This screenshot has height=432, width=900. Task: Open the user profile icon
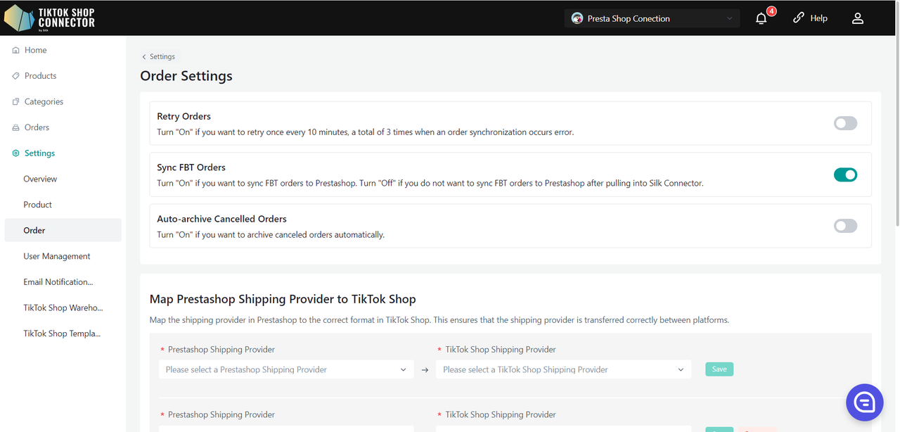858,18
